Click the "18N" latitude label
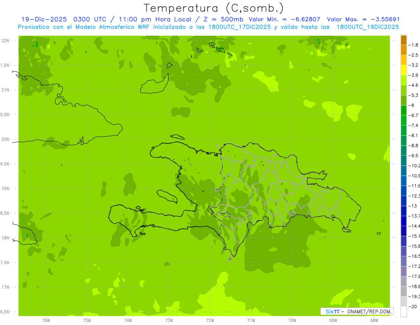This screenshot has width=420, height=325. pos(6,238)
